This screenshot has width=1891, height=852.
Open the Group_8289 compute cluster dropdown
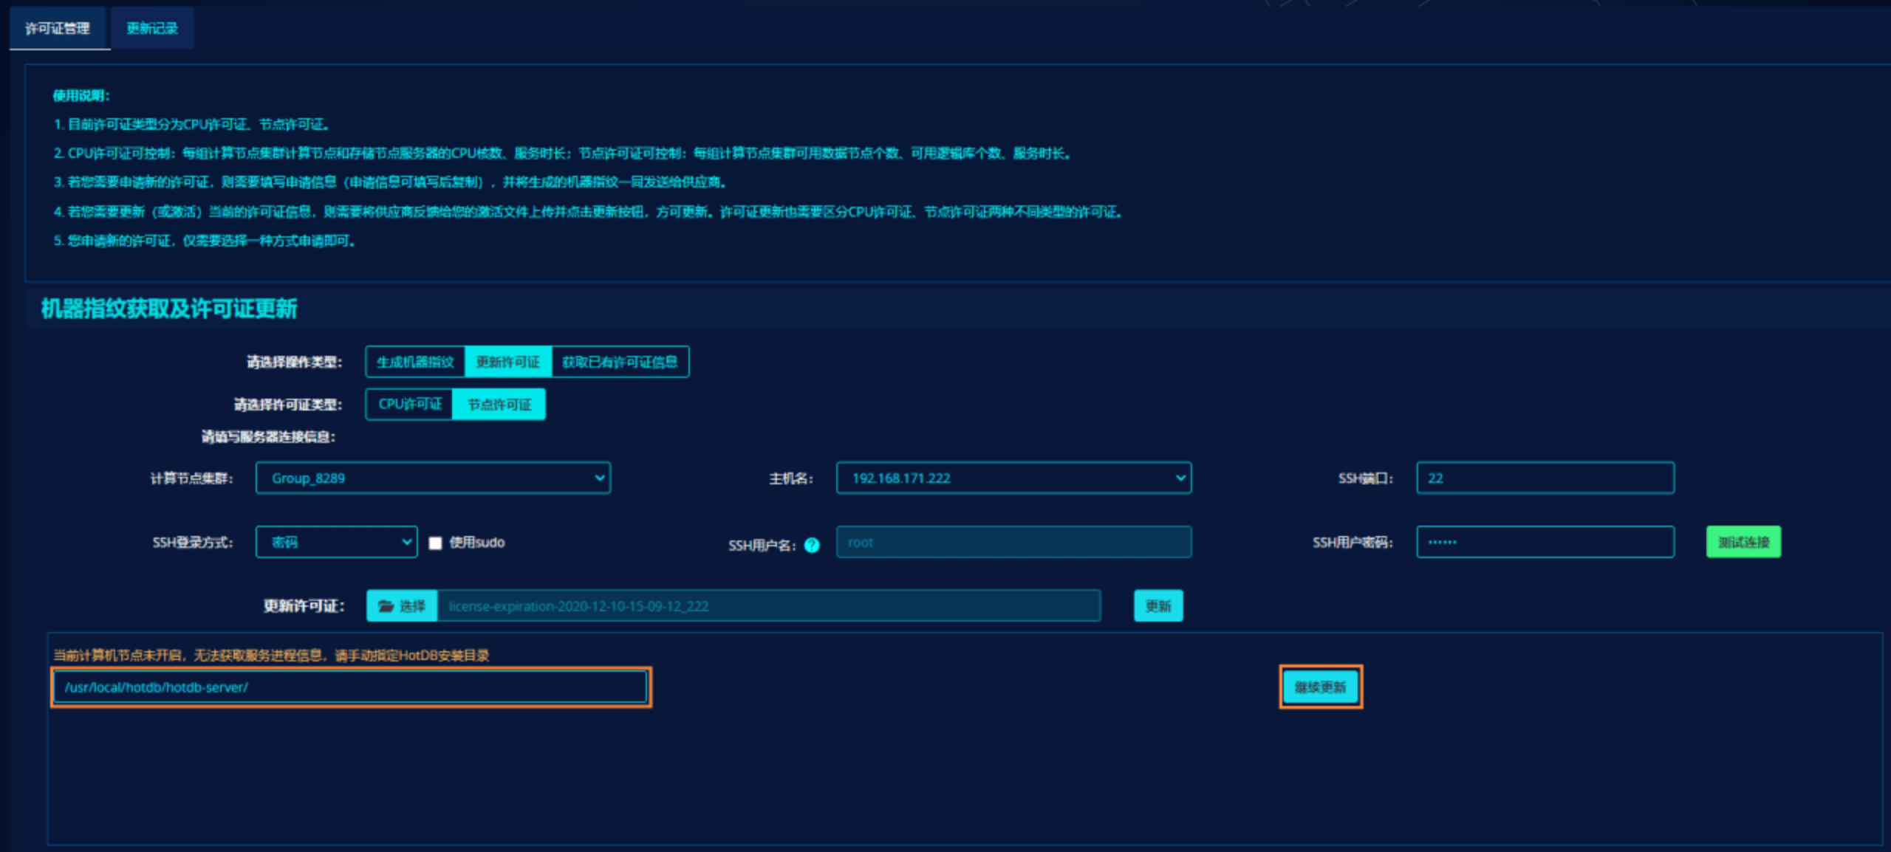point(433,478)
